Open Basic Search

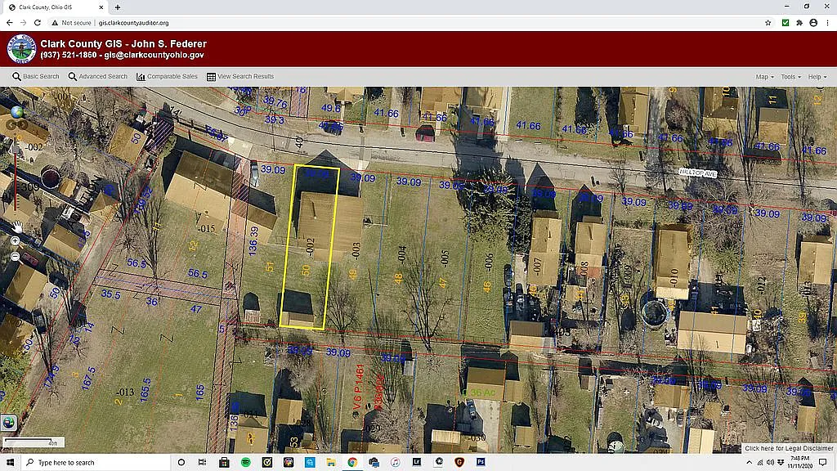point(36,77)
